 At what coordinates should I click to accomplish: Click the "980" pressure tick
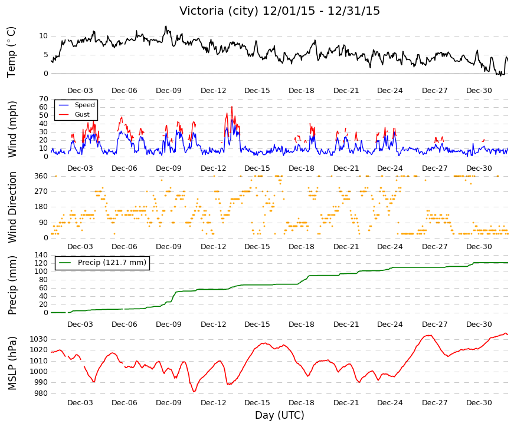(x=41, y=393)
